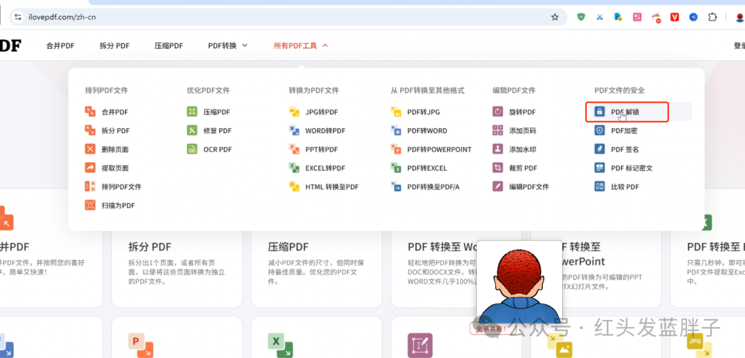The image size is (745, 358).
Task: Select 合并PDF in top navigation
Action: coord(60,46)
